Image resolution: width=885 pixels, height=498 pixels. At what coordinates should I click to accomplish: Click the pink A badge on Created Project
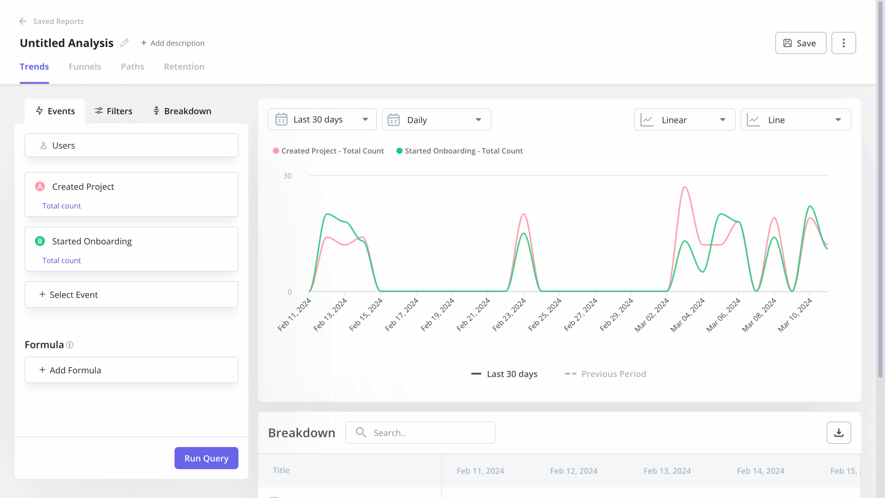40,186
